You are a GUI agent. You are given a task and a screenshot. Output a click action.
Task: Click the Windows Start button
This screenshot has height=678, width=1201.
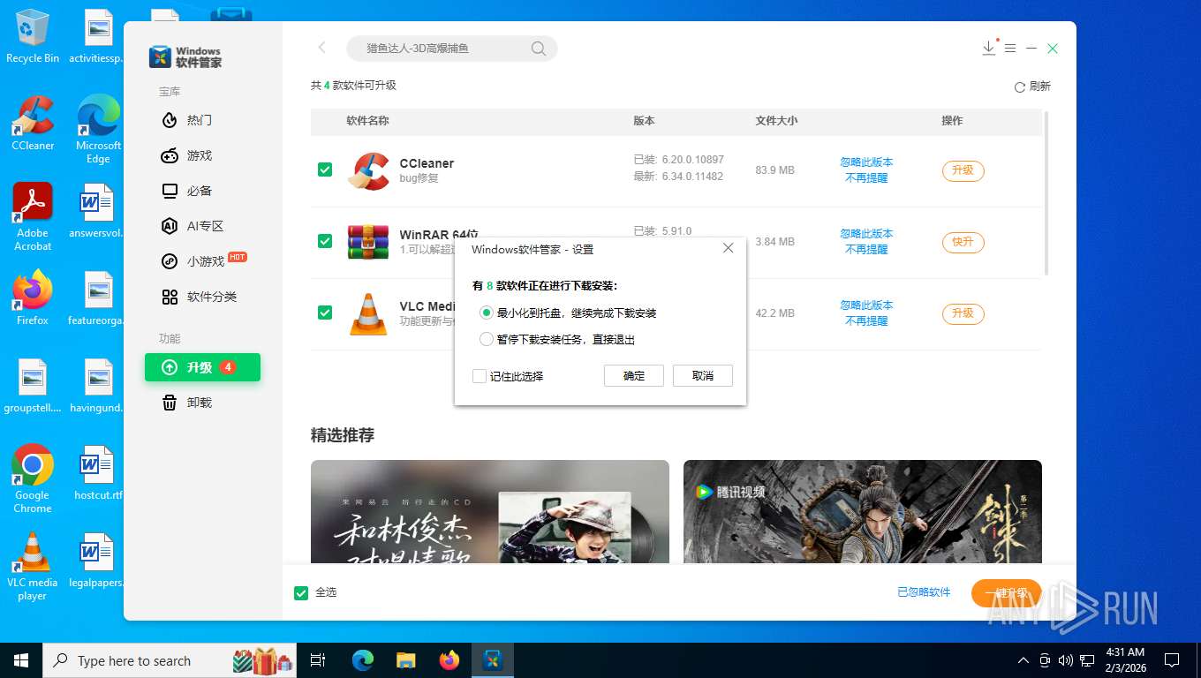tap(20, 660)
